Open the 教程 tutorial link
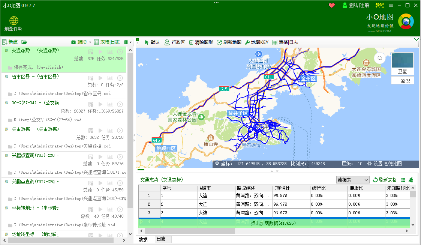The width and height of the screenshot is (421, 245). 380,5
